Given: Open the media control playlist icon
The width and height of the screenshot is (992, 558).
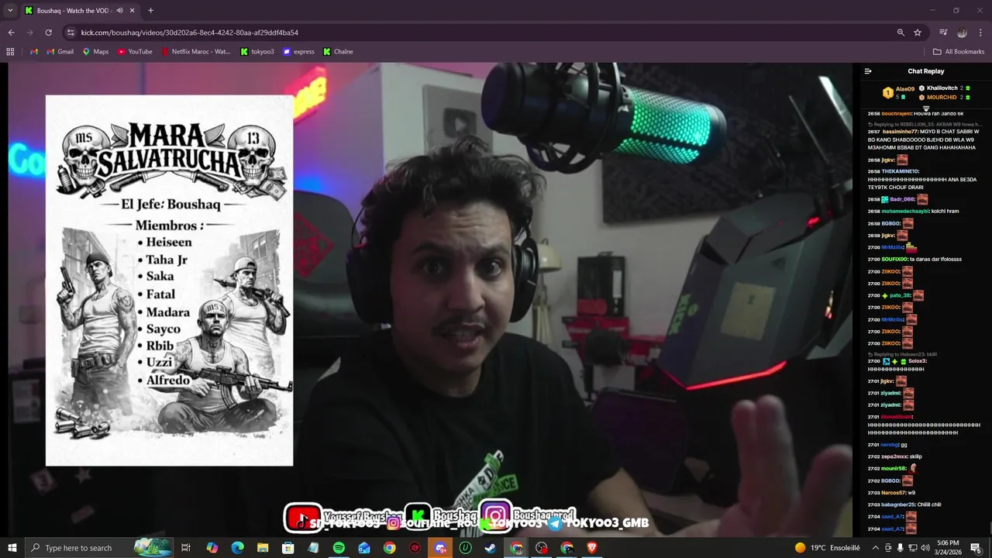Looking at the screenshot, I should pyautogui.click(x=943, y=33).
